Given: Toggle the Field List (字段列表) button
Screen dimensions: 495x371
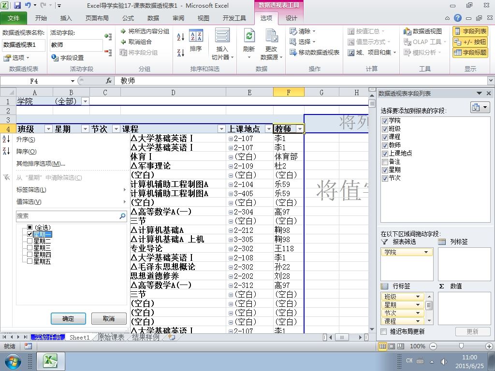Looking at the screenshot, I should click(x=470, y=31).
